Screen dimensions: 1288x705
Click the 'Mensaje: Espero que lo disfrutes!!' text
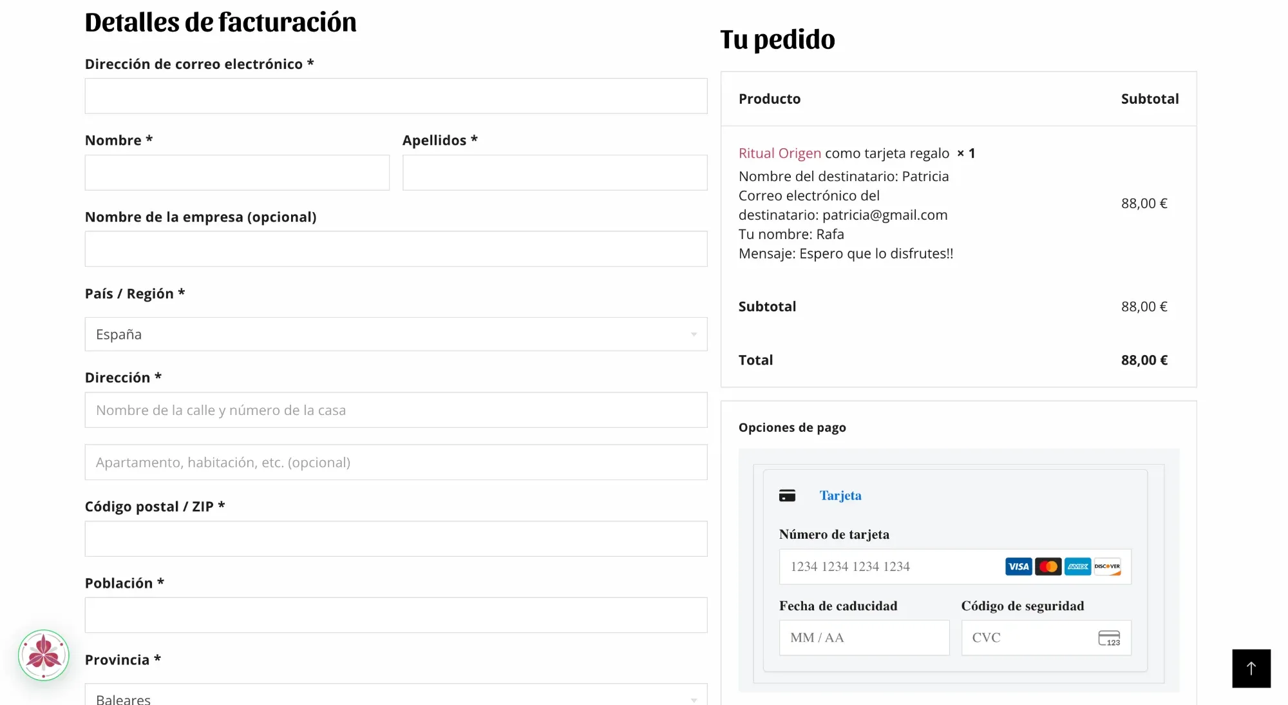(846, 254)
